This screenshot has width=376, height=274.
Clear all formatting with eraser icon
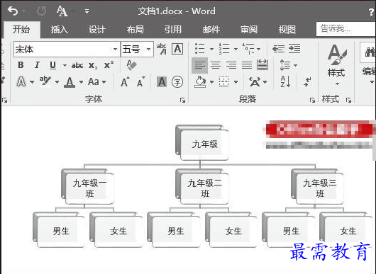point(131,65)
